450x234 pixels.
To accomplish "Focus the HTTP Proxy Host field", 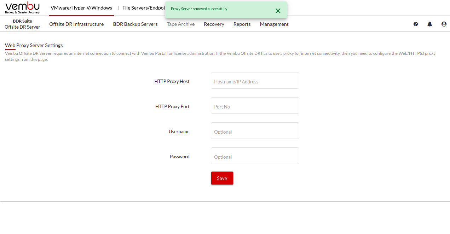I will point(255,81).
